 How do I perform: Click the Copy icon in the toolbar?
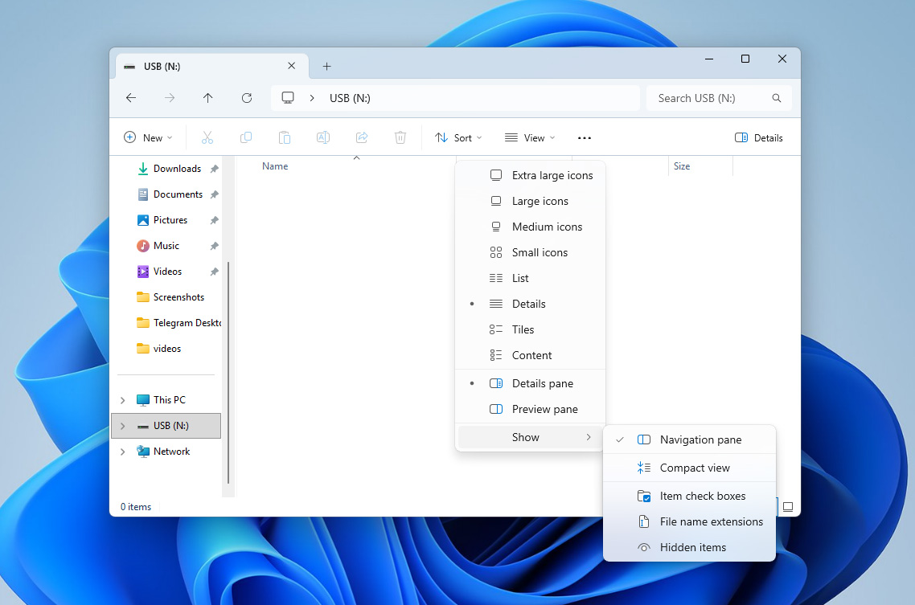click(246, 137)
